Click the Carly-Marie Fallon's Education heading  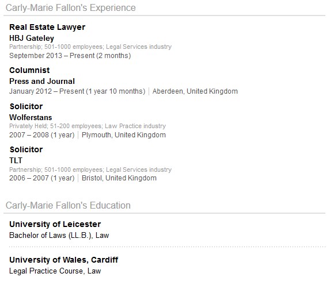68,205
